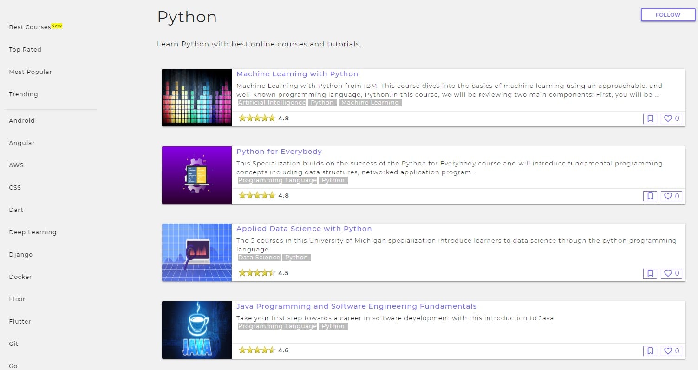Click the 'introduction to Java' description text
The width and height of the screenshot is (698, 370).
[395, 318]
